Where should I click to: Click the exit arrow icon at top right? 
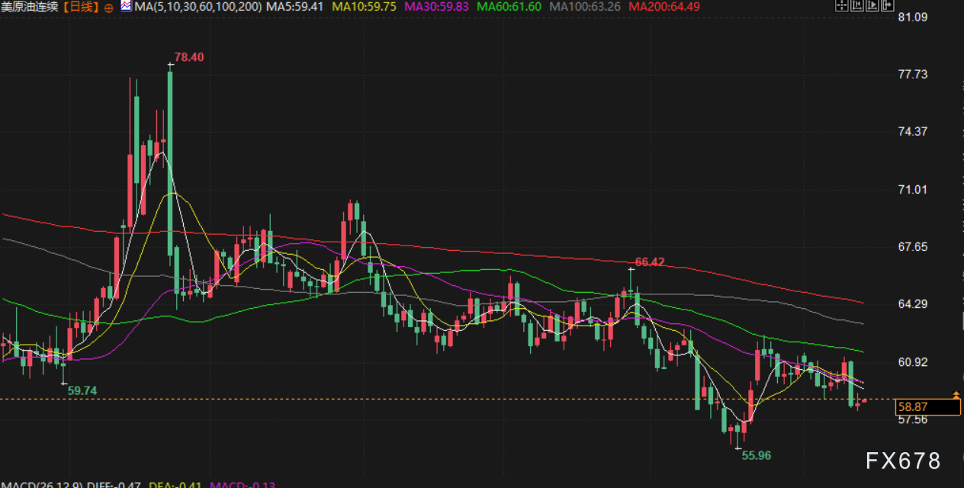click(x=888, y=5)
